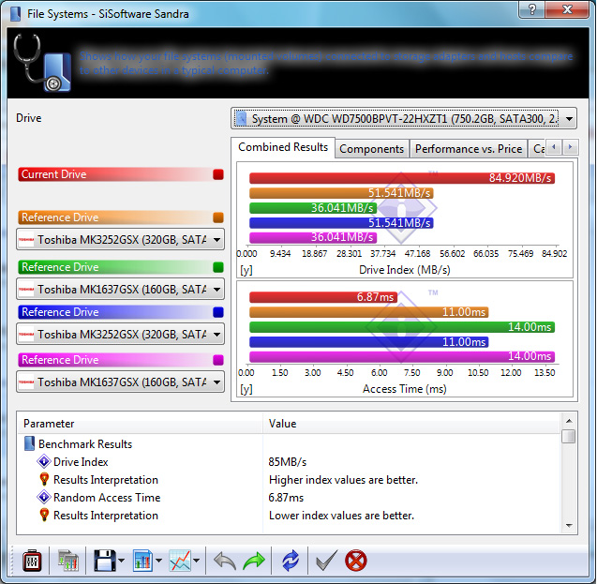Toggle the blue Reference Drive checkbox
597x584 pixels.
[218, 312]
